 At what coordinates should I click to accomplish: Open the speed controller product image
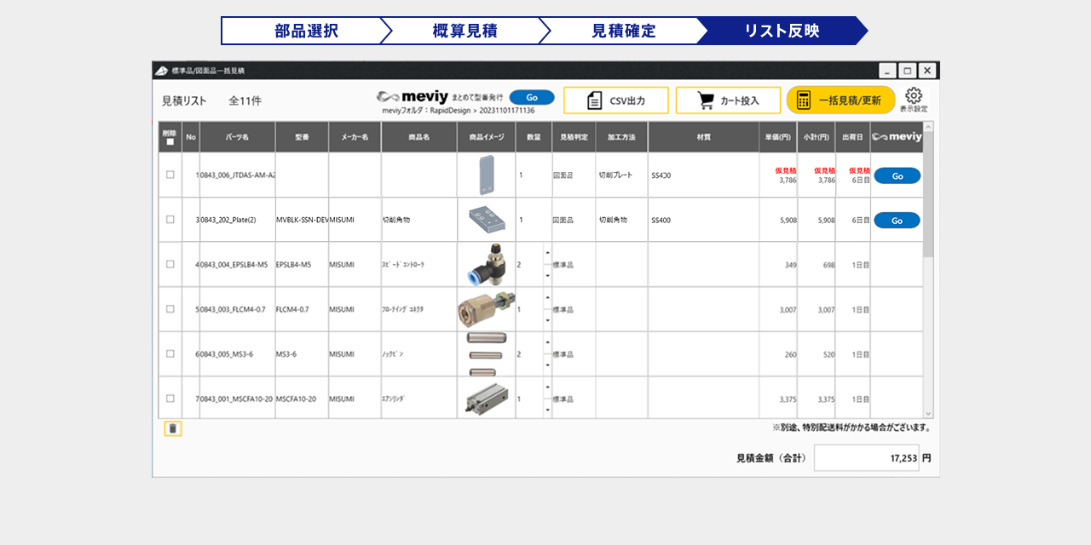[x=486, y=264]
